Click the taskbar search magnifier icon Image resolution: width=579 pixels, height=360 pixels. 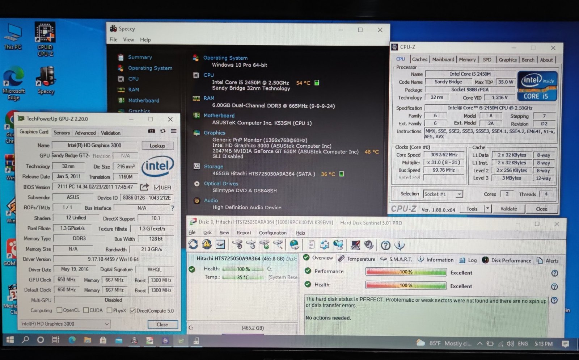pos(25,340)
